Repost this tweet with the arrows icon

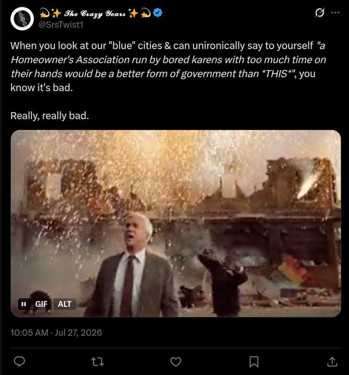click(x=98, y=362)
